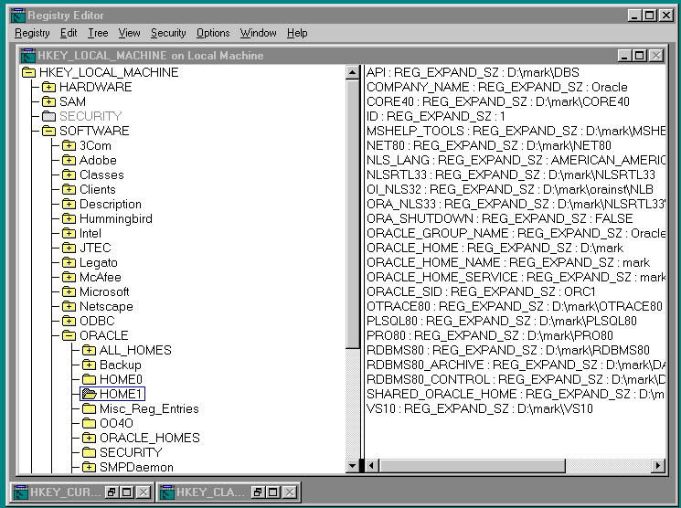Click the Registry Editor title bar icon
681x508 pixels.
click(x=18, y=16)
